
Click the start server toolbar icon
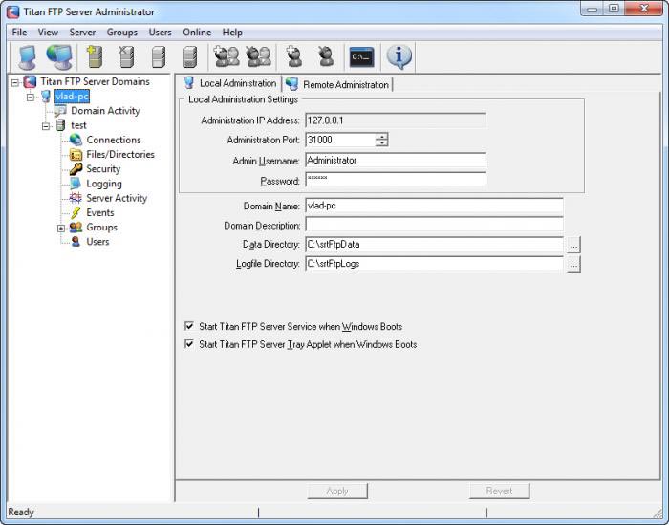point(159,56)
